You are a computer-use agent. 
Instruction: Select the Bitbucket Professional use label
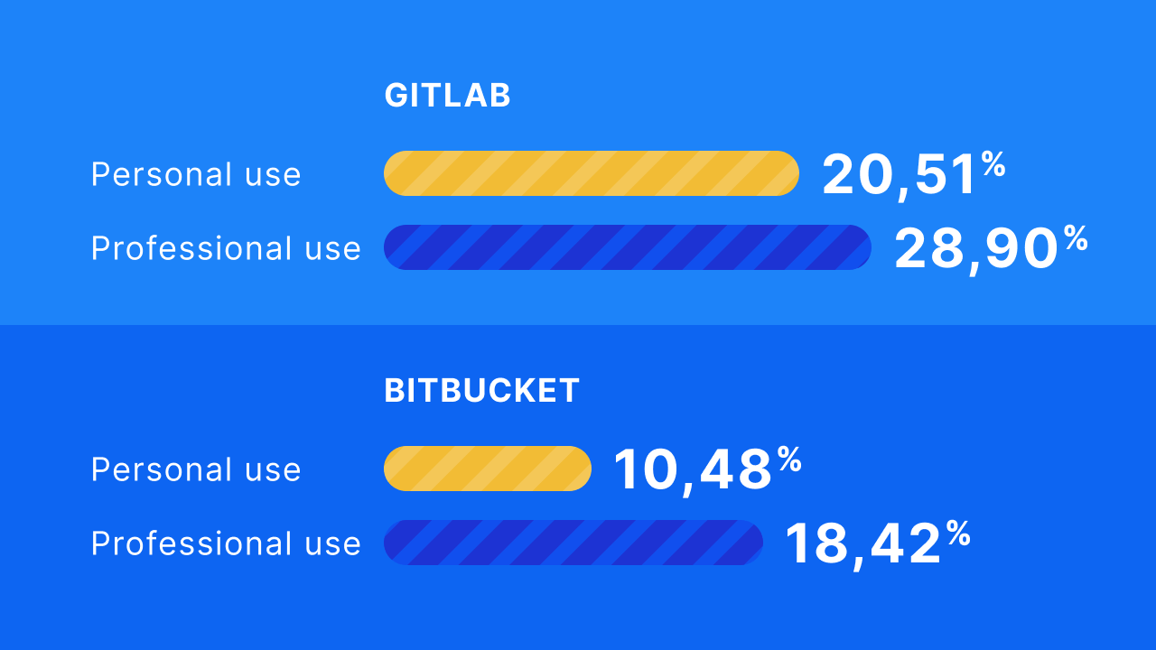click(x=226, y=543)
